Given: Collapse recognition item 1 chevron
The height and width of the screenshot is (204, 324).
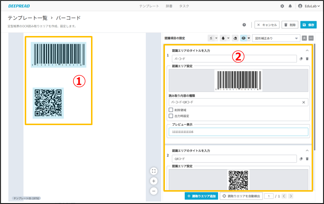Looking at the screenshot, I should (x=307, y=51).
